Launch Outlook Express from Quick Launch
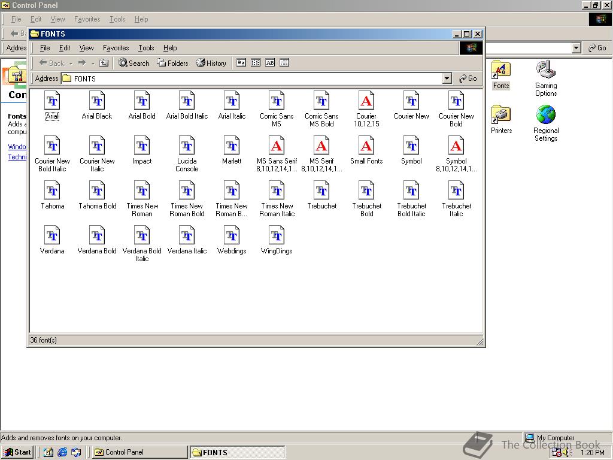This screenshot has height=460, width=613. [x=76, y=452]
